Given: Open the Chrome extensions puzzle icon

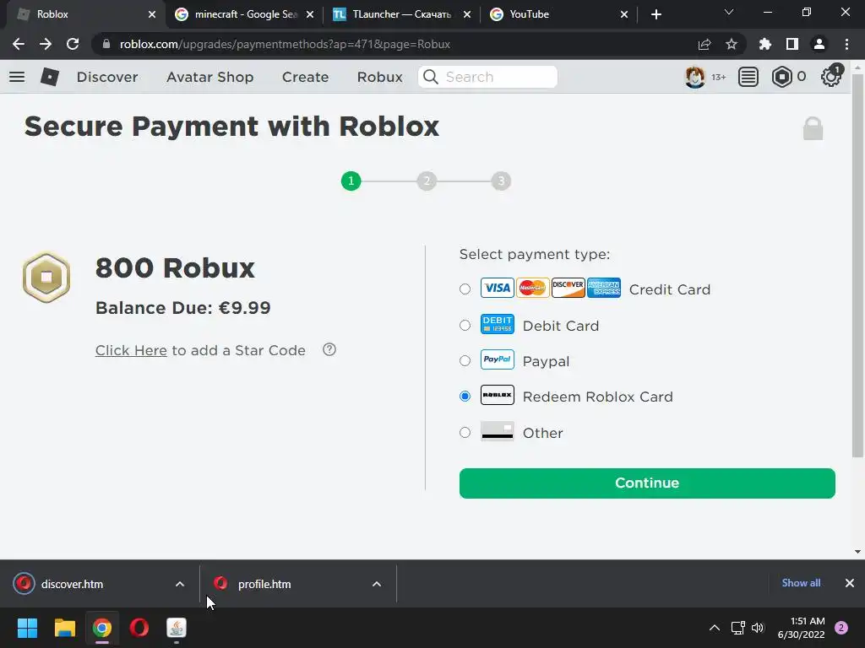Looking at the screenshot, I should (764, 44).
